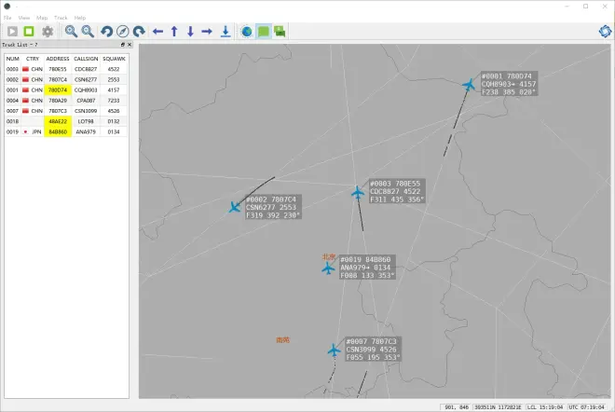
Task: Select track row with callsign CSN6277
Action: point(87,79)
